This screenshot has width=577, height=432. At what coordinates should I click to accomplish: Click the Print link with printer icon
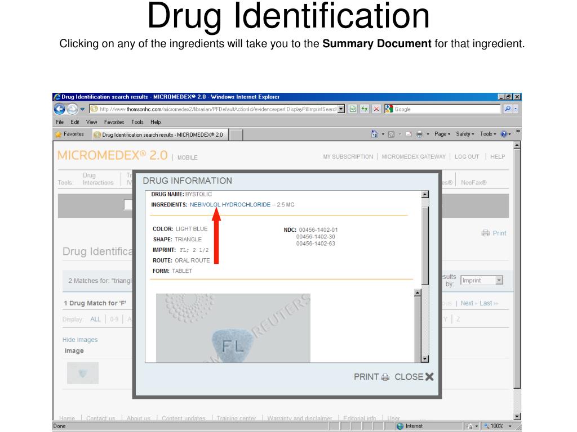click(494, 233)
